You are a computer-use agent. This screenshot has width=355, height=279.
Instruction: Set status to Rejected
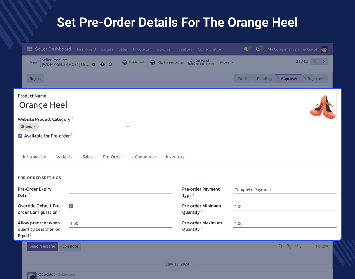[315, 79]
